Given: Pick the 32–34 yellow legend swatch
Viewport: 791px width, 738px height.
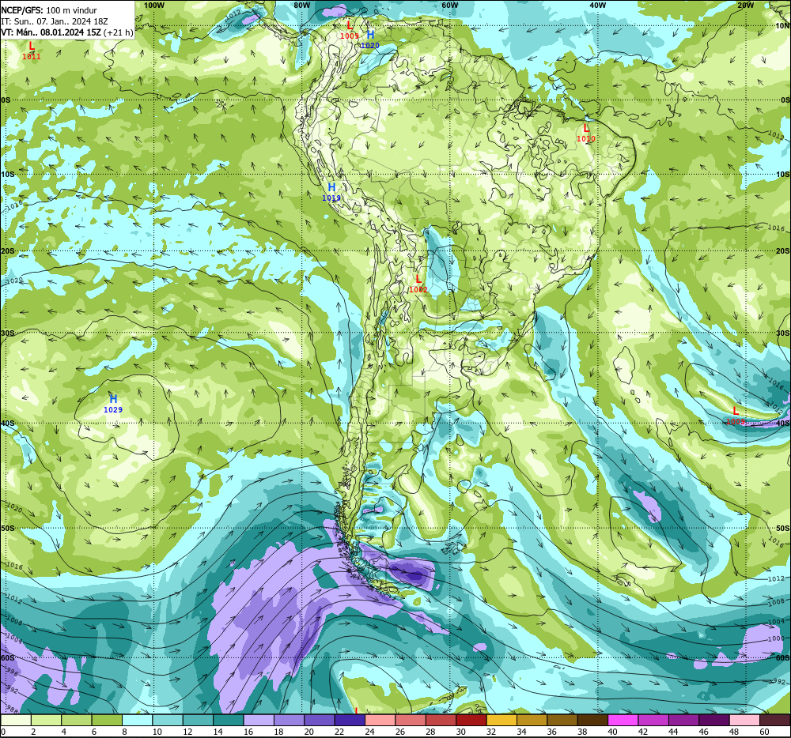Looking at the screenshot, I should pyautogui.click(x=501, y=721).
